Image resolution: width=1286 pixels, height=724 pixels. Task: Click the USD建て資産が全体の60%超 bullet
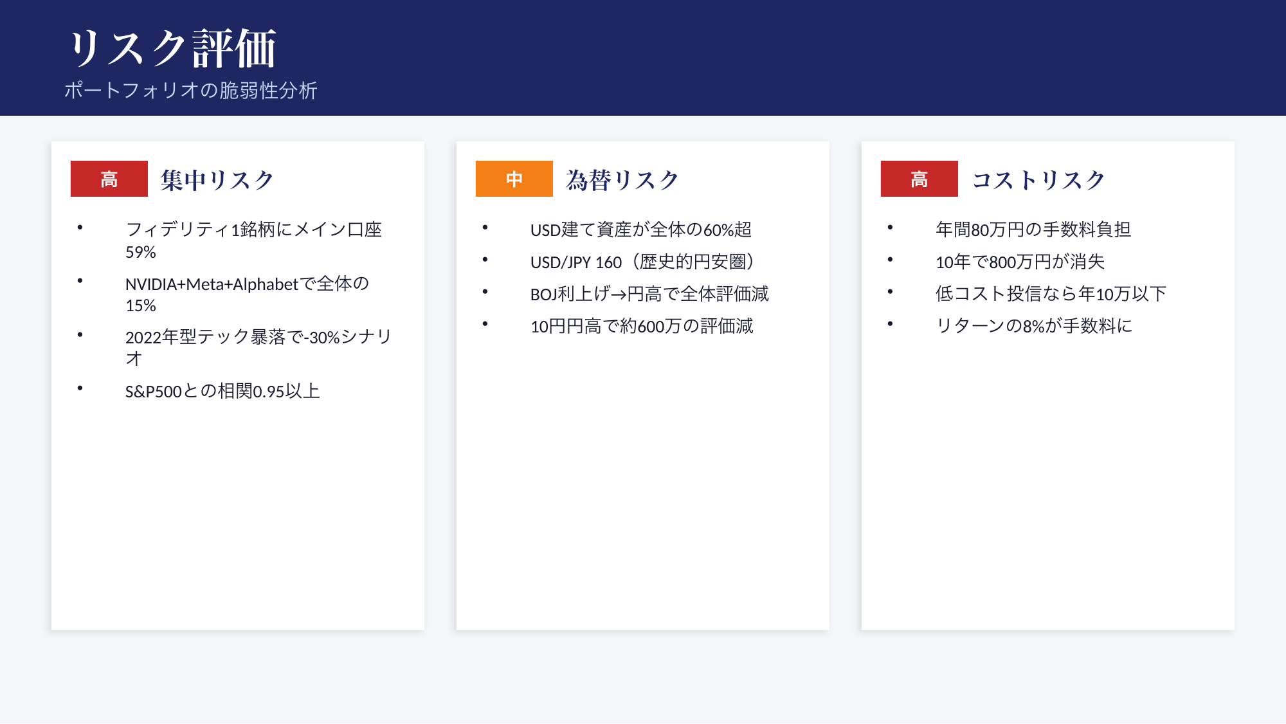pos(640,230)
